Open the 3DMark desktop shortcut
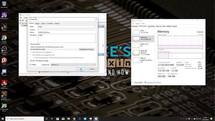Viewport: 215px width, 121px height. click(4, 27)
